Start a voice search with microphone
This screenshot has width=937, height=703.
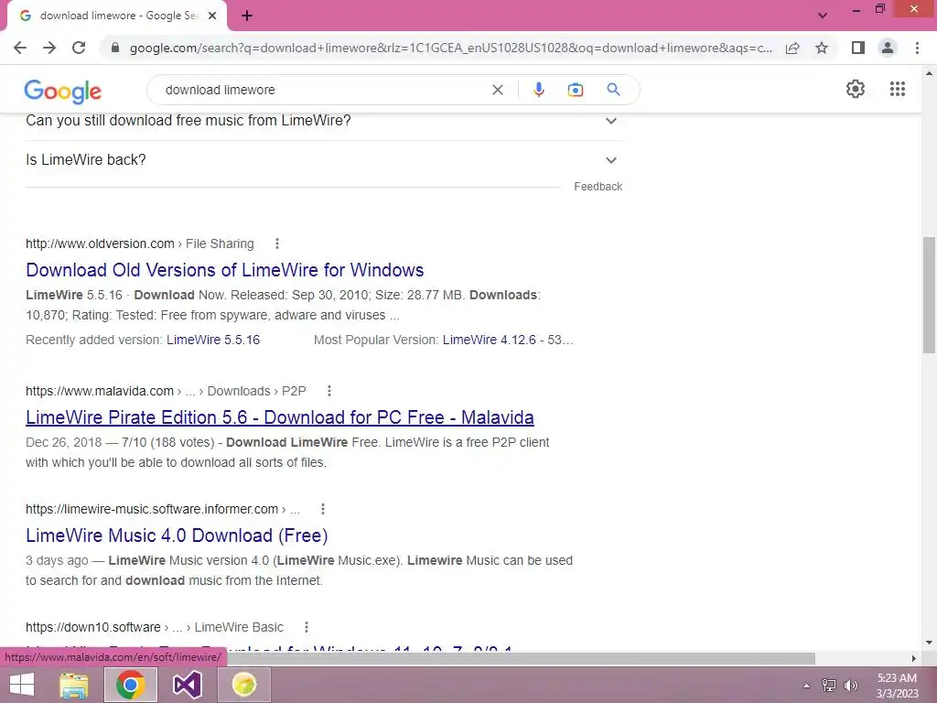[x=538, y=90]
